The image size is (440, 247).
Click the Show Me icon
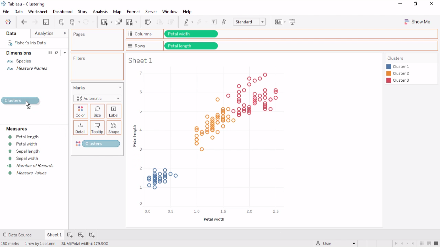coord(417,22)
